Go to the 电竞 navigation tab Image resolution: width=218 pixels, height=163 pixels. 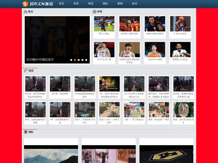point(90,4)
